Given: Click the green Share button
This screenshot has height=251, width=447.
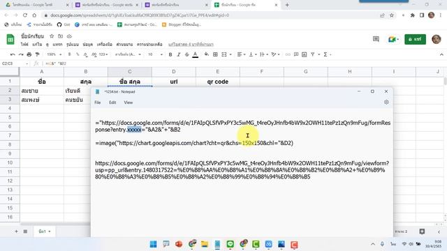Looking at the screenshot, I should [415, 39].
